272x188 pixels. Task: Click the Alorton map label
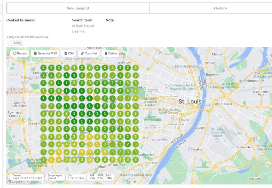point(243,133)
